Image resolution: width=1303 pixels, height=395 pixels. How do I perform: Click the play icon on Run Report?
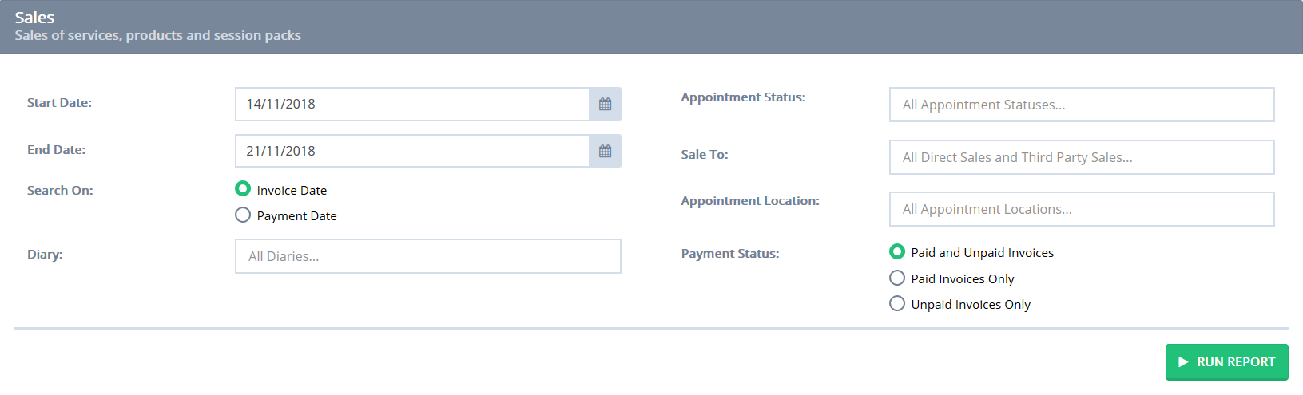[x=1183, y=362]
